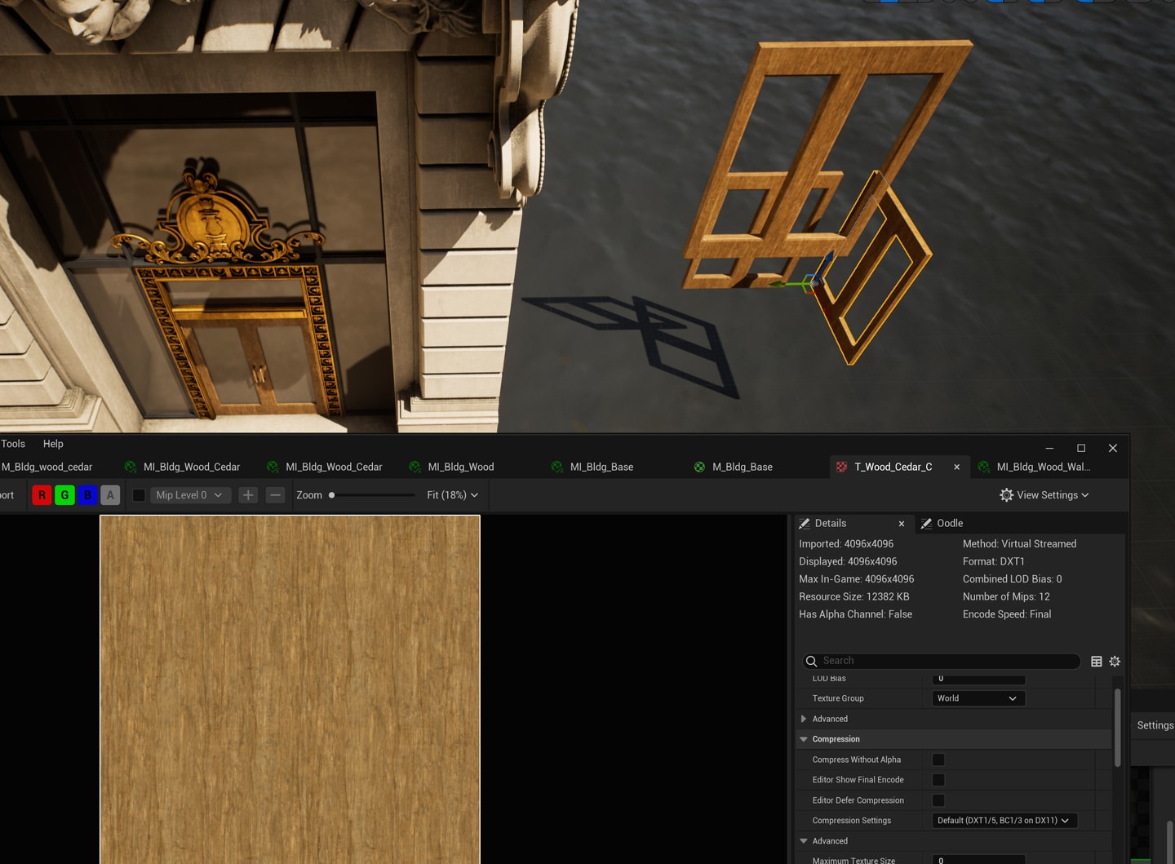Enable Compress Without Alpha checkbox
Screen dimensions: 1175x864
click(938, 760)
